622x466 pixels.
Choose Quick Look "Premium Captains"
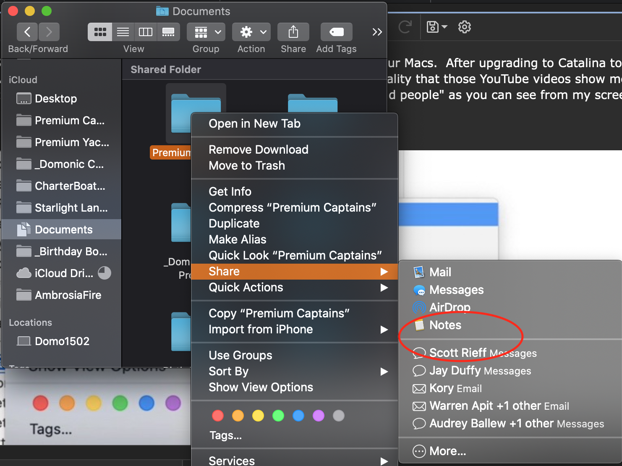click(294, 256)
